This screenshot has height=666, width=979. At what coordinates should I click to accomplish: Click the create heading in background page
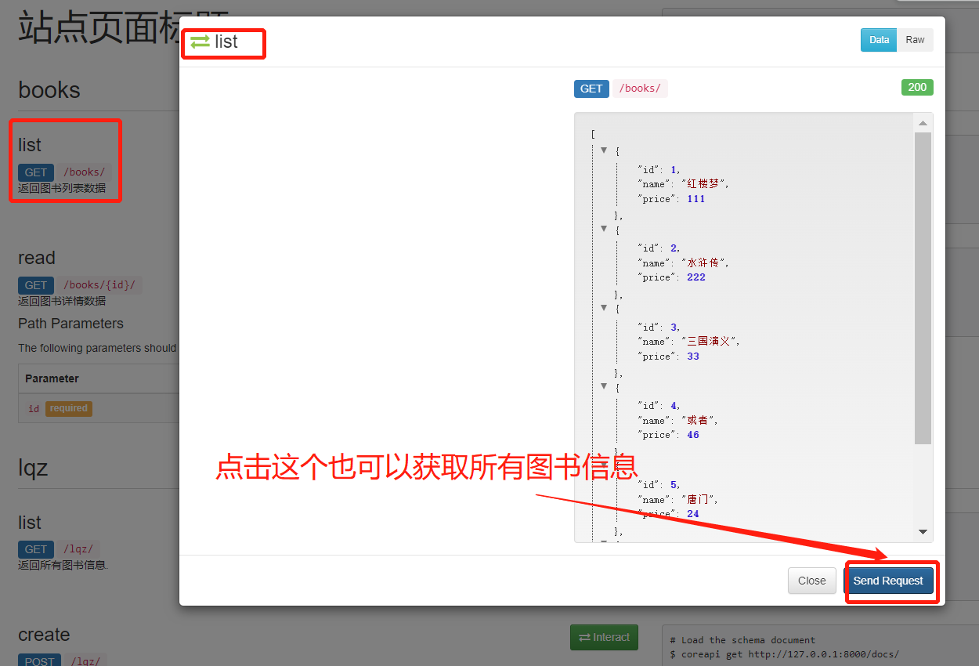[x=44, y=635]
